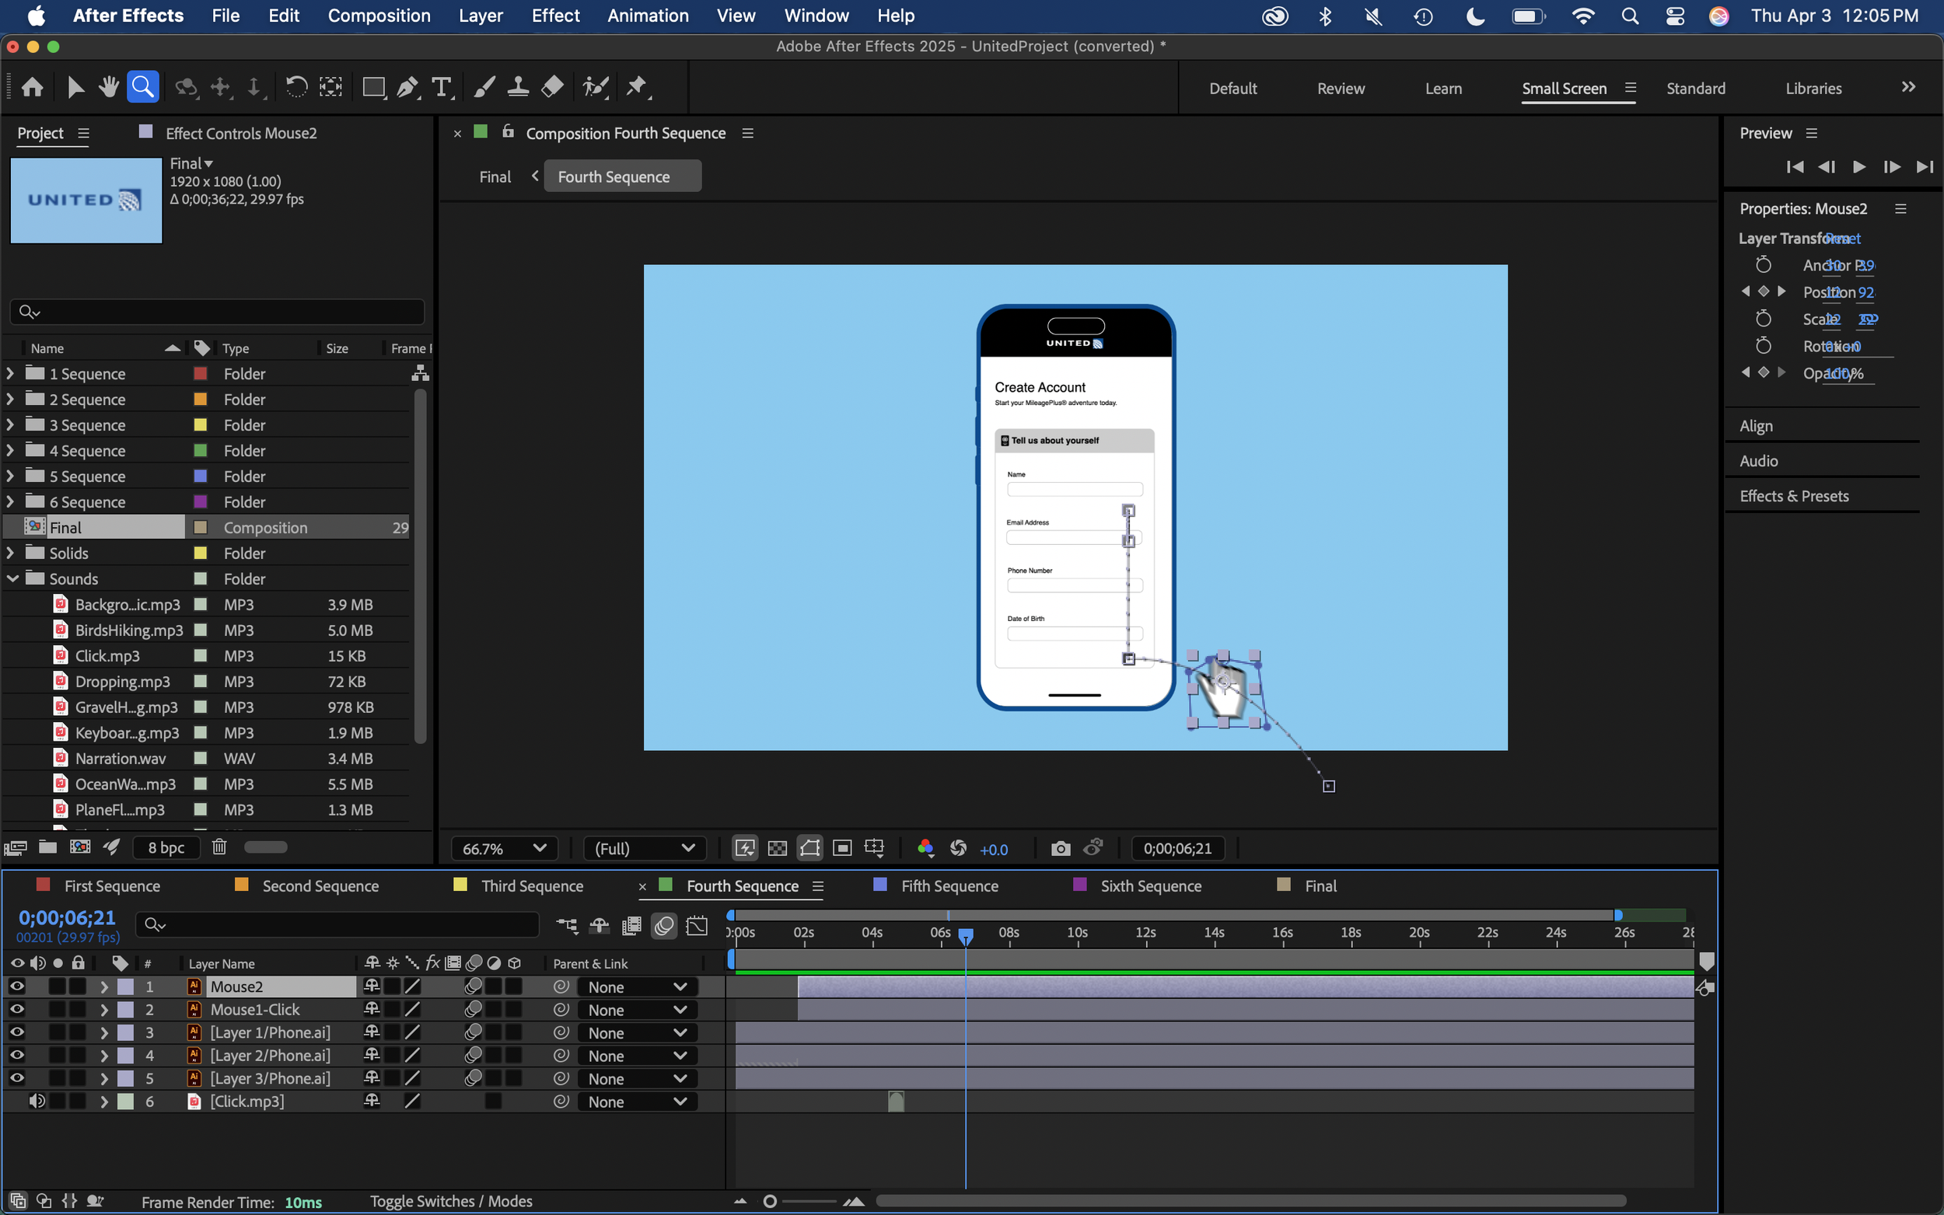The height and width of the screenshot is (1215, 1944).
Task: Click the yellow label swatch of 3 Sequence
Action: click(x=201, y=425)
